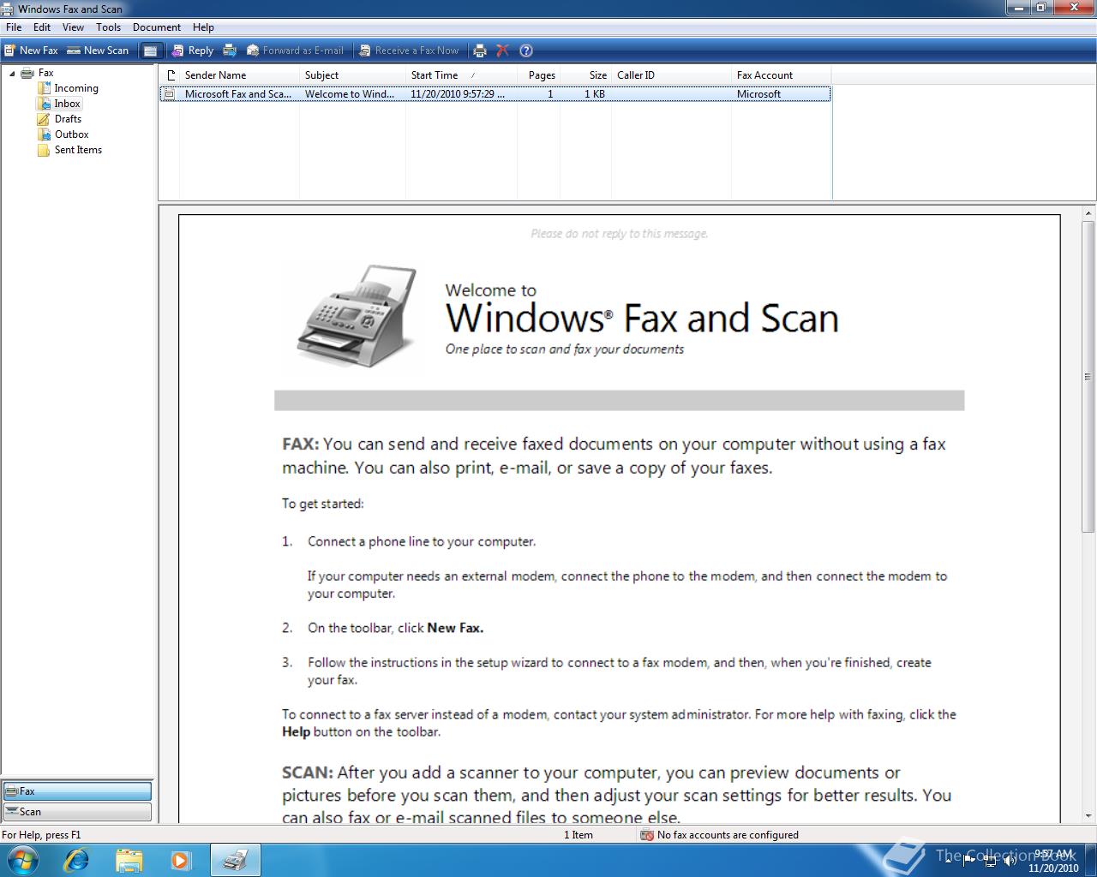Click the red Delete icon
Image resolution: width=1097 pixels, height=877 pixels.
click(503, 51)
